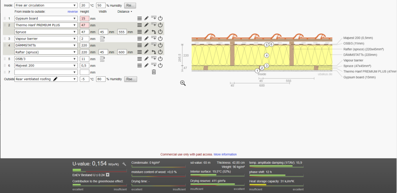Add a layer after DÄMMSTATTs

tap(153, 45)
